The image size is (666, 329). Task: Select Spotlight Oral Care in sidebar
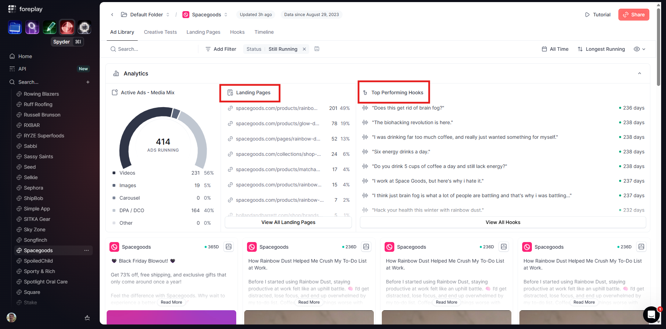click(46, 282)
